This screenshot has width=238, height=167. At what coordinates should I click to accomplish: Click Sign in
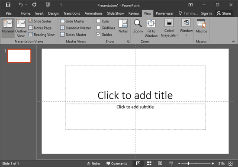(x=206, y=13)
